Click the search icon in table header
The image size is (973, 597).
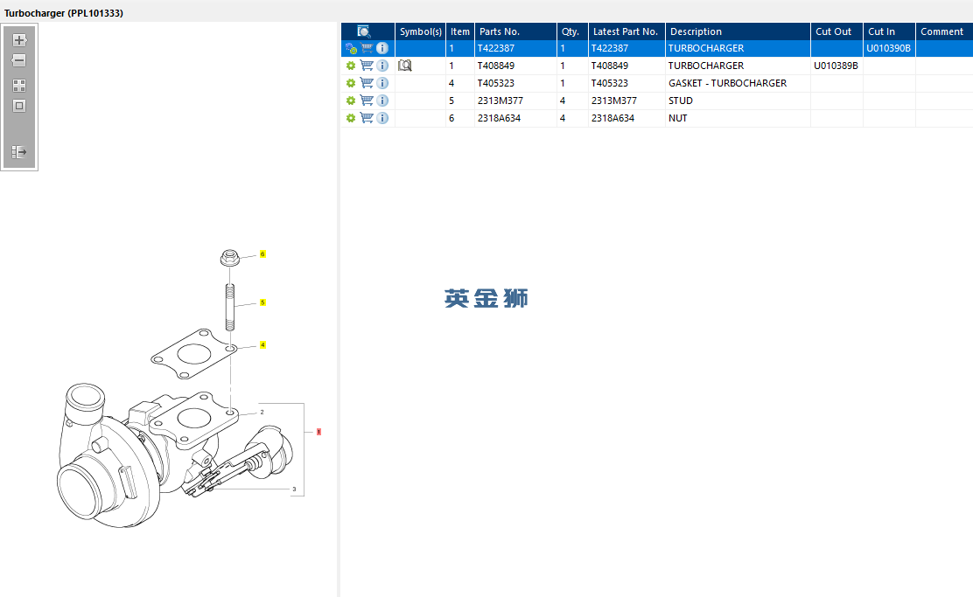tap(364, 31)
